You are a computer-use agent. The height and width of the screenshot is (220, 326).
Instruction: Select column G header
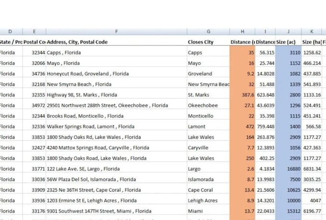coord(209,32)
